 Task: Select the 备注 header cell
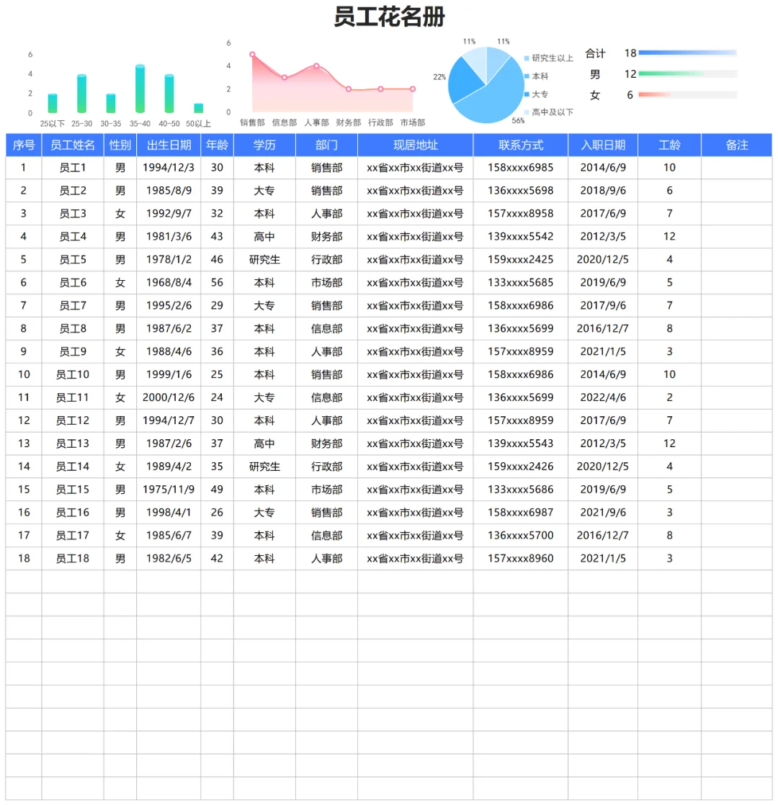pos(736,145)
